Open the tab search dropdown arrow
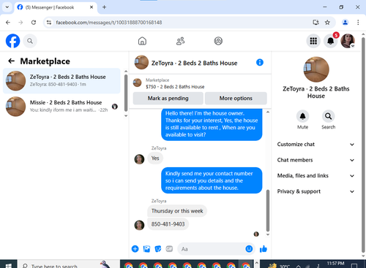This screenshot has width=366, height=268. [x=7, y=7]
